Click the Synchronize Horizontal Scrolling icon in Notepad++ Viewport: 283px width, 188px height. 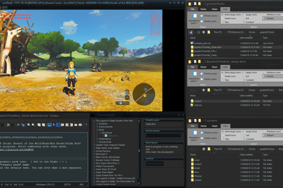pos(43,125)
